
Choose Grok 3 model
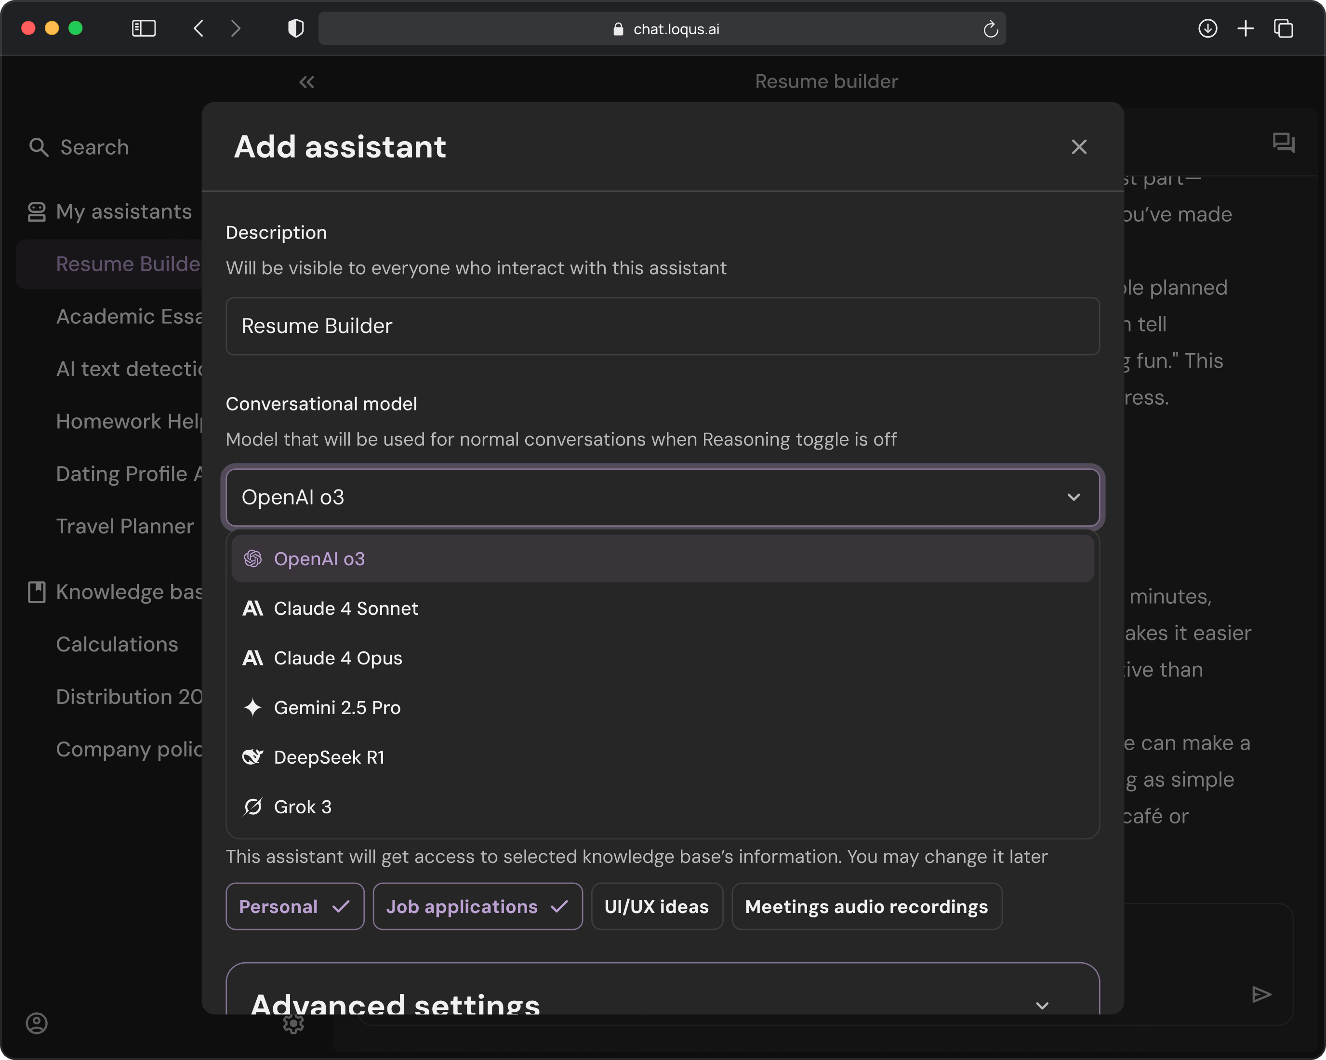663,807
